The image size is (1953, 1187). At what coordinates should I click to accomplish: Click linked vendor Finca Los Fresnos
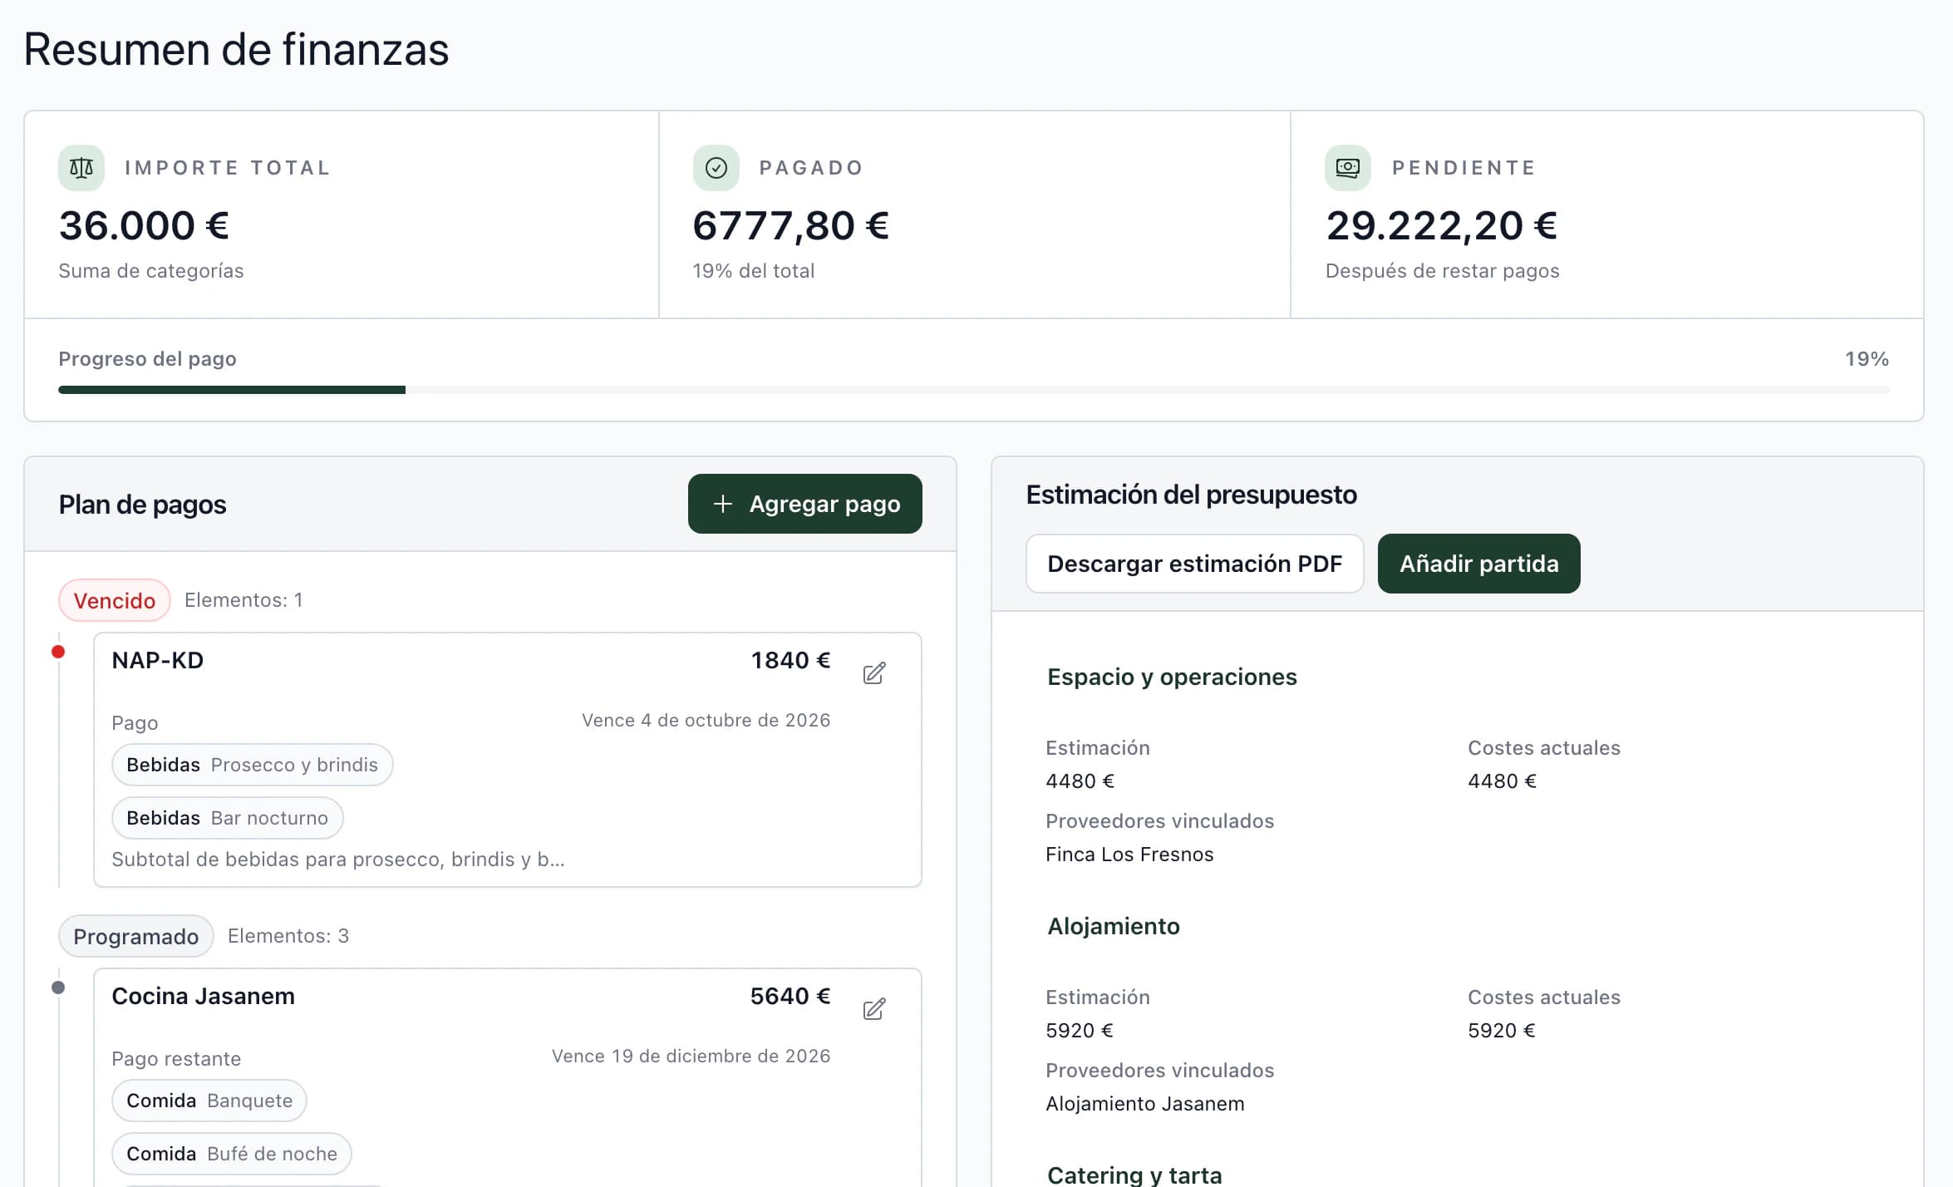[1129, 855]
